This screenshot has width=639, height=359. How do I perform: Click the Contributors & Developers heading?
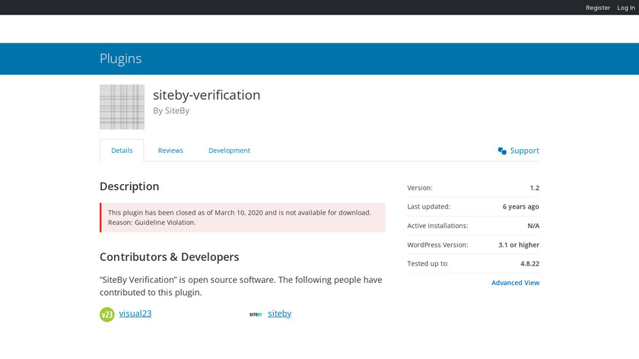(x=169, y=257)
